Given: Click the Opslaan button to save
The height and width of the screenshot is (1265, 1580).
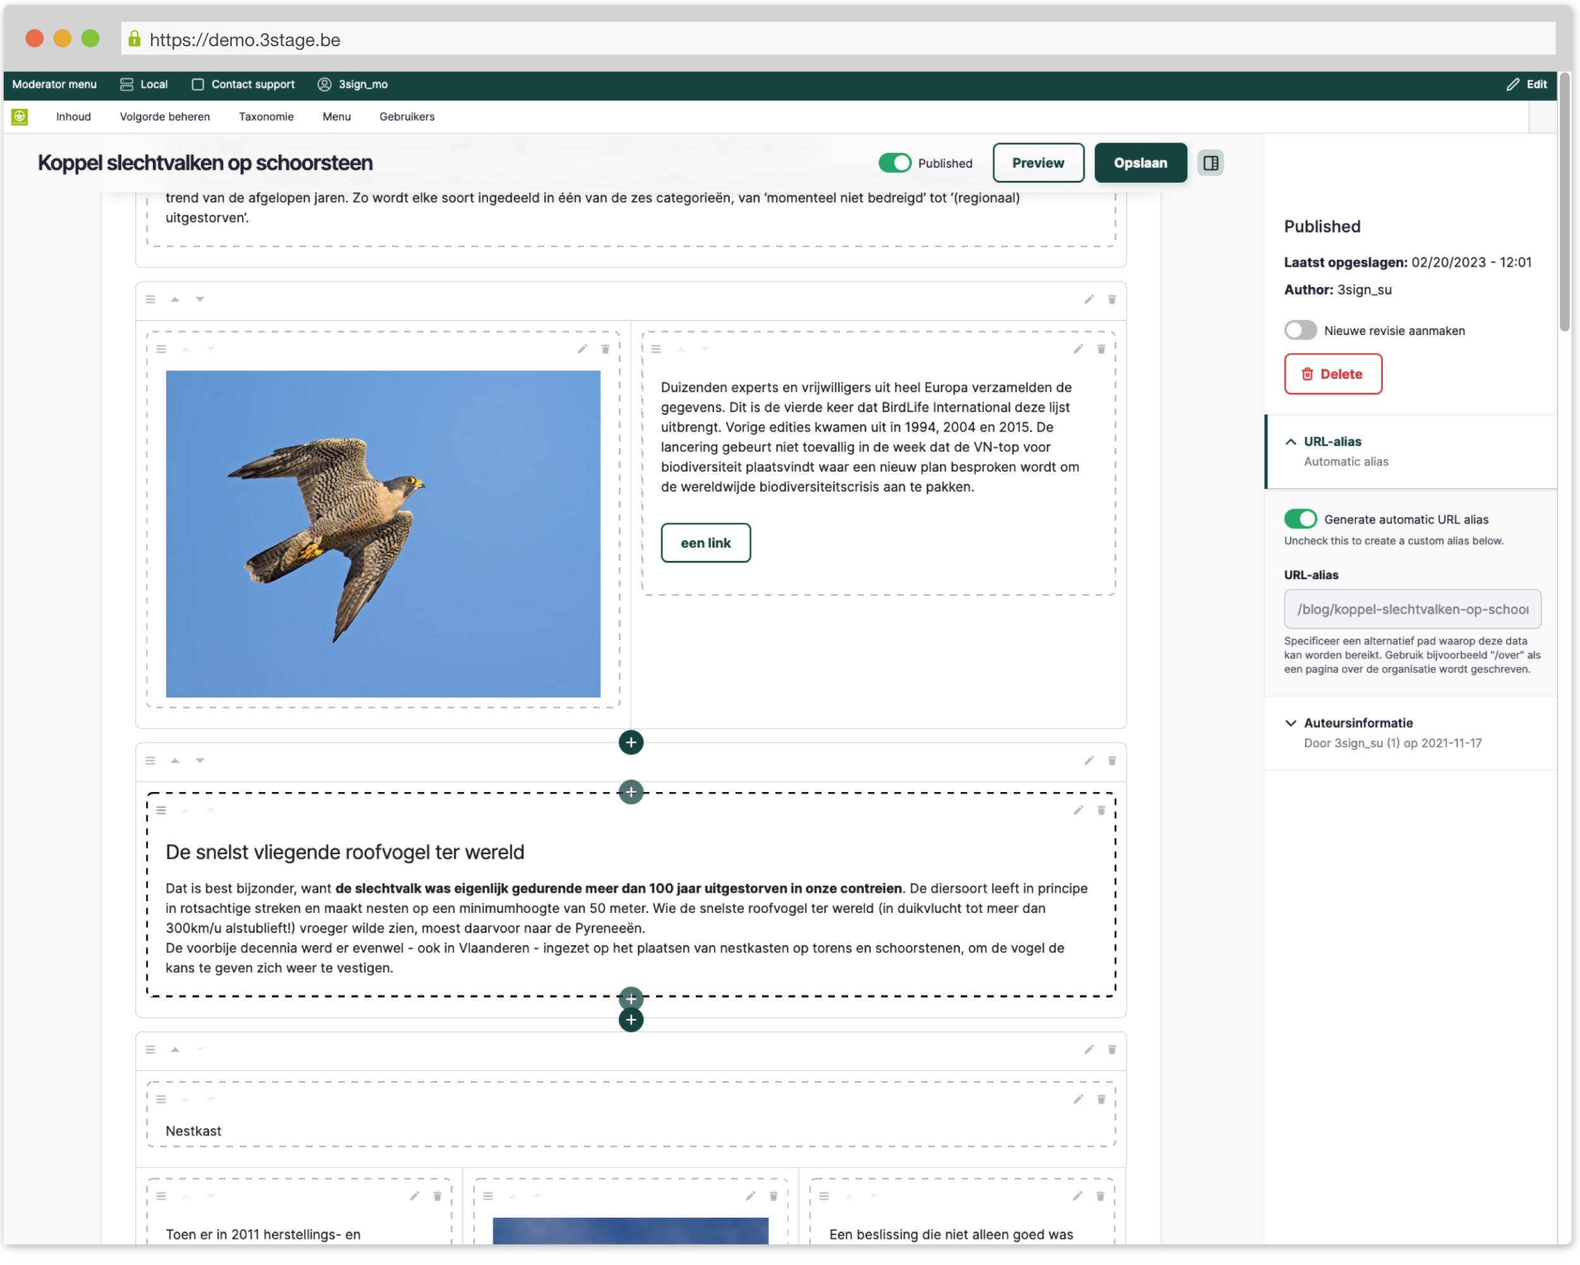Looking at the screenshot, I should (x=1140, y=162).
